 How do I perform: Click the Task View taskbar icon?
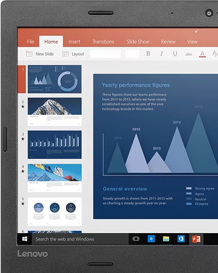tap(136, 239)
